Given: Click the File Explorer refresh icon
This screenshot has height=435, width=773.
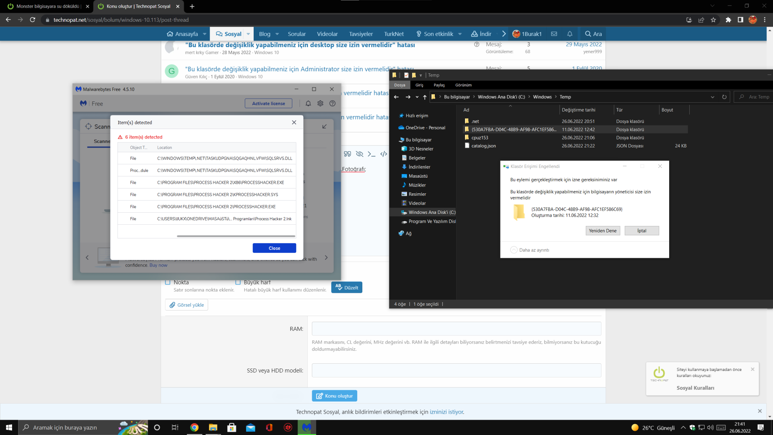Looking at the screenshot, I should point(724,97).
